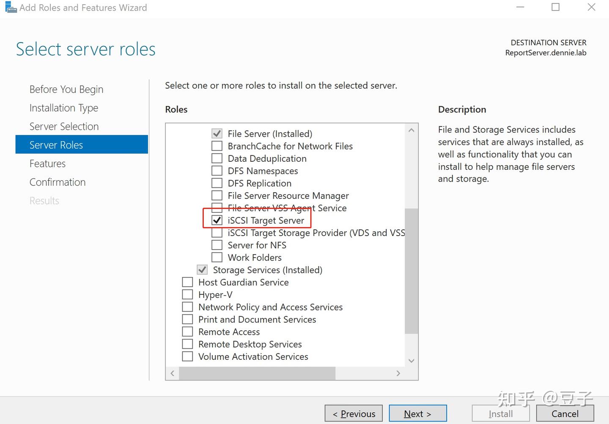Viewport: 609px width, 424px height.
Task: Check the Hyper-V role
Action: tap(187, 294)
